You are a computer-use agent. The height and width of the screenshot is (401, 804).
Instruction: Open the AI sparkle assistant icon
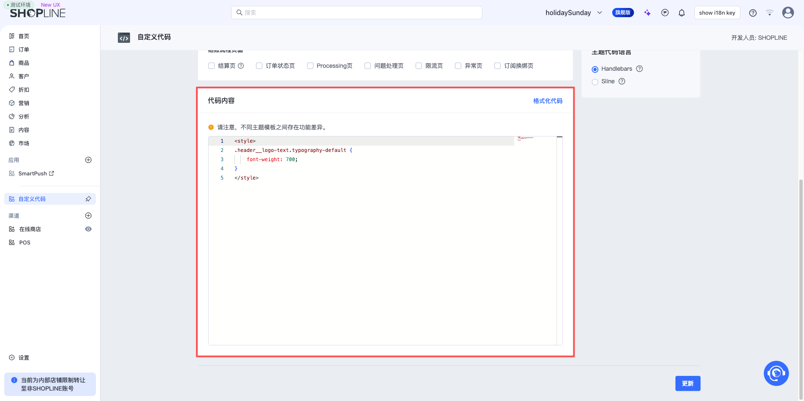tap(647, 13)
